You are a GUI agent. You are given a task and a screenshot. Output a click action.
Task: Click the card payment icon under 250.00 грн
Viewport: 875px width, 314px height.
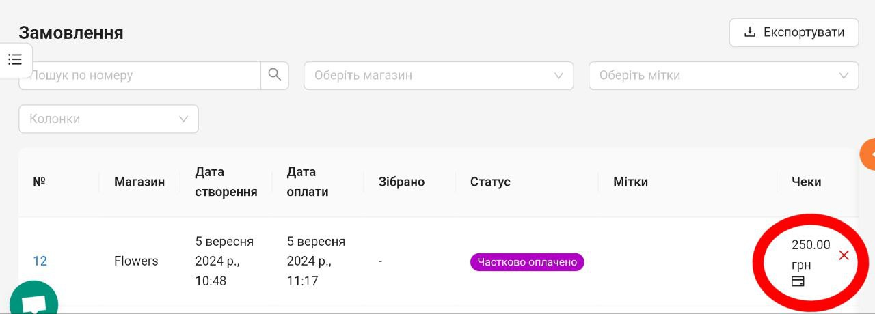point(798,281)
